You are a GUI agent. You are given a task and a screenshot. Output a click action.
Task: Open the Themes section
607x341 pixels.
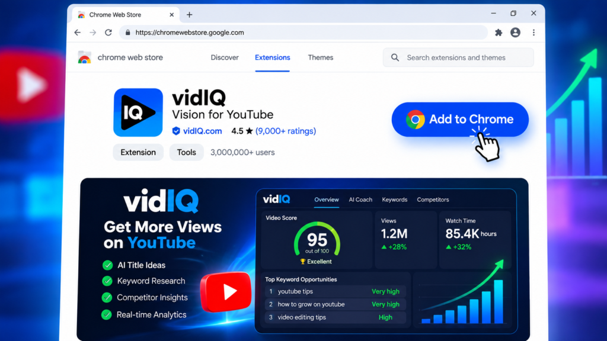(321, 57)
